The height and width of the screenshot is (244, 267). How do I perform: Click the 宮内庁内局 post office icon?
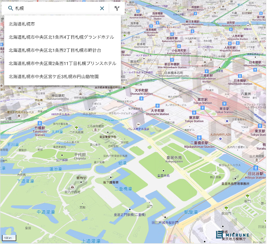72,187
